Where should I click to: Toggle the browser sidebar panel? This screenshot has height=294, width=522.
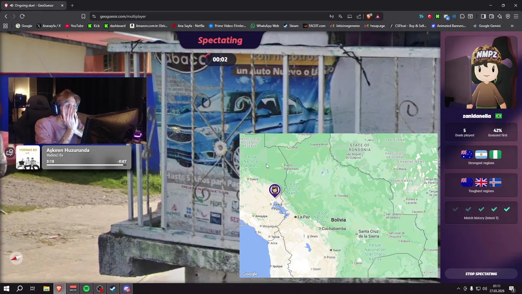click(x=483, y=16)
